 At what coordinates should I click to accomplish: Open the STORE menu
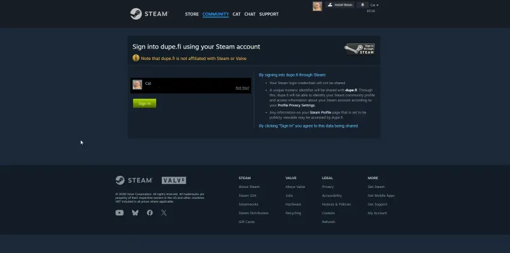pyautogui.click(x=192, y=14)
